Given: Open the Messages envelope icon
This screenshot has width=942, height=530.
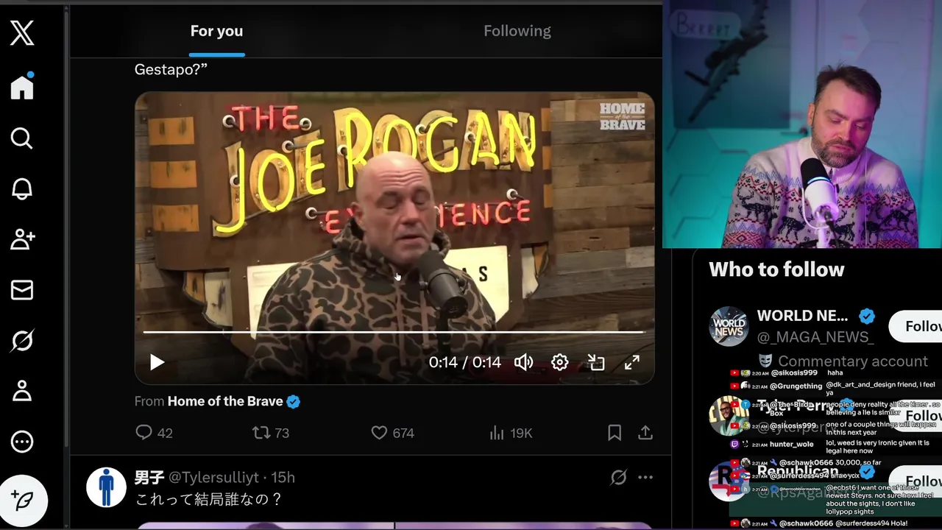Looking at the screenshot, I should 22,290.
